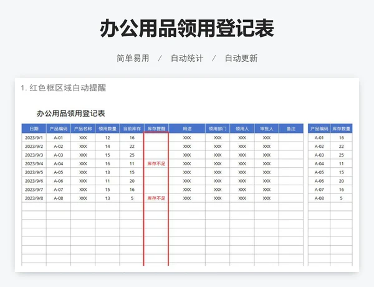Select the 领用人 column header
The image size is (374, 287).
point(242,129)
